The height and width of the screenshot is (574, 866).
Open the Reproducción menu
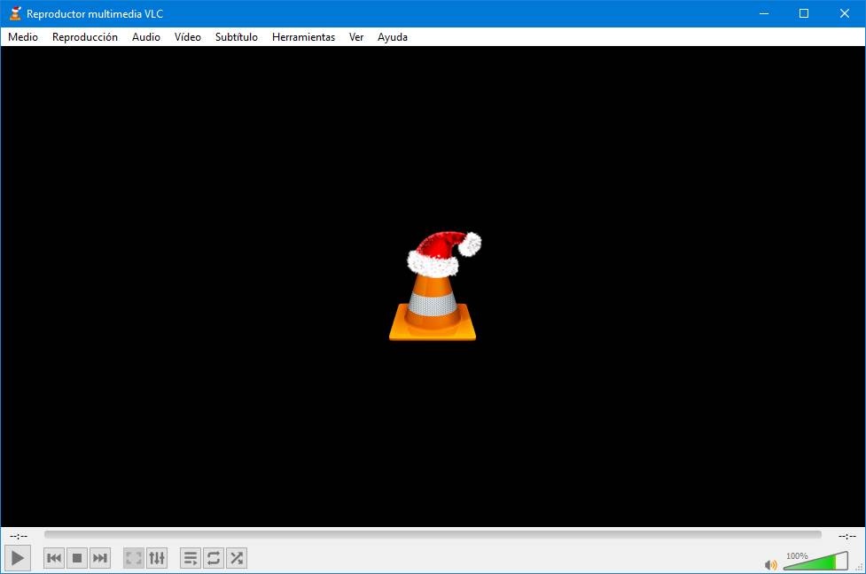point(85,37)
